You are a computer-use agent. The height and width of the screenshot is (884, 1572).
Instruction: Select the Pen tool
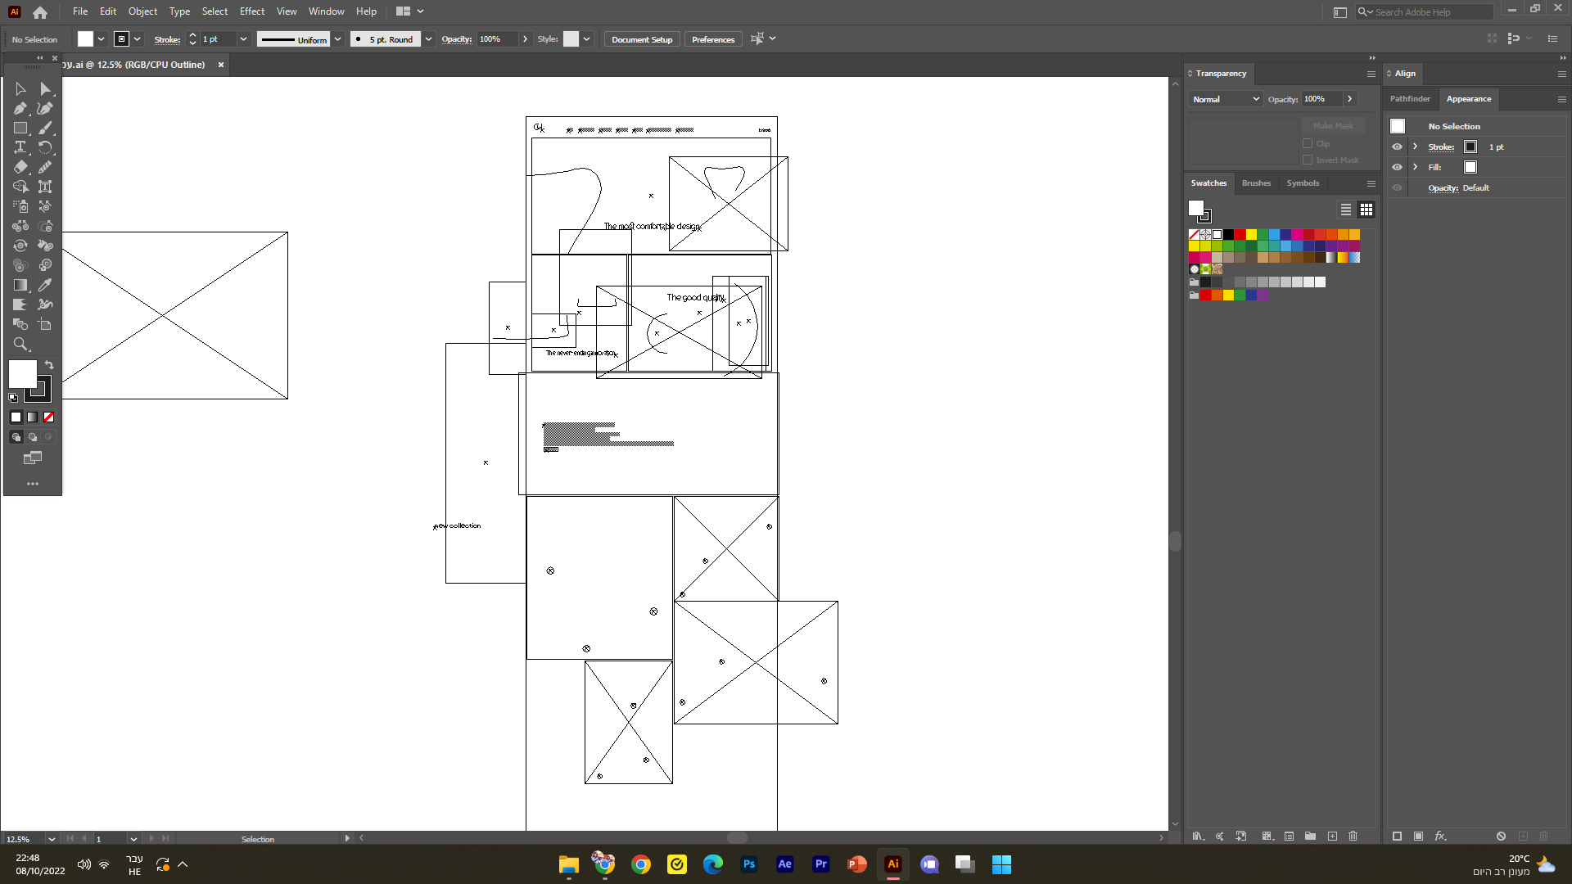click(x=20, y=108)
